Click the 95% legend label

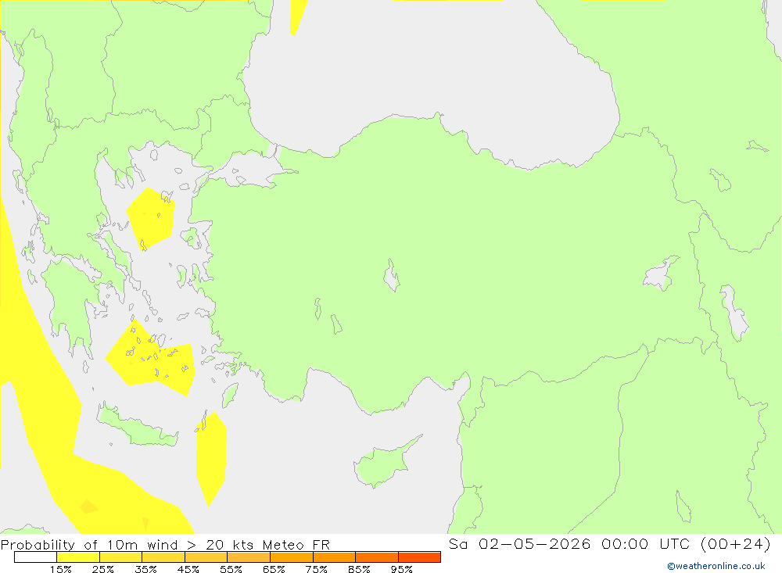[x=401, y=569]
